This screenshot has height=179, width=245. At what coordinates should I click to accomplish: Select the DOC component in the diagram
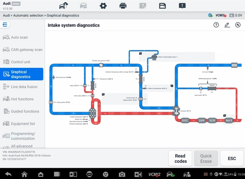[185, 121]
